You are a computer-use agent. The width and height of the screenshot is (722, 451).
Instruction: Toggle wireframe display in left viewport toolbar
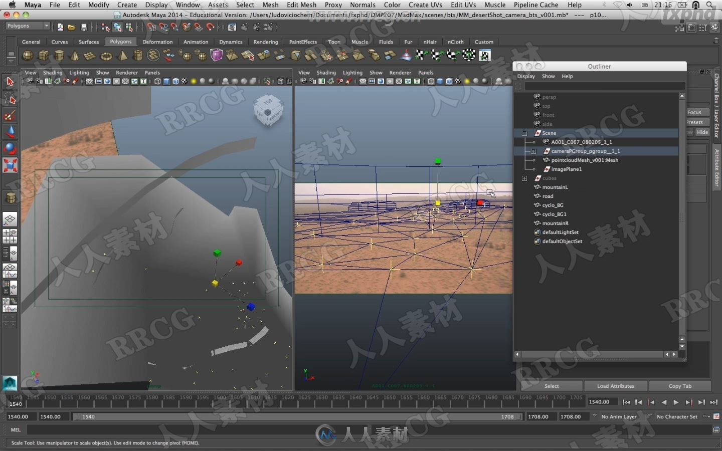pos(157,81)
